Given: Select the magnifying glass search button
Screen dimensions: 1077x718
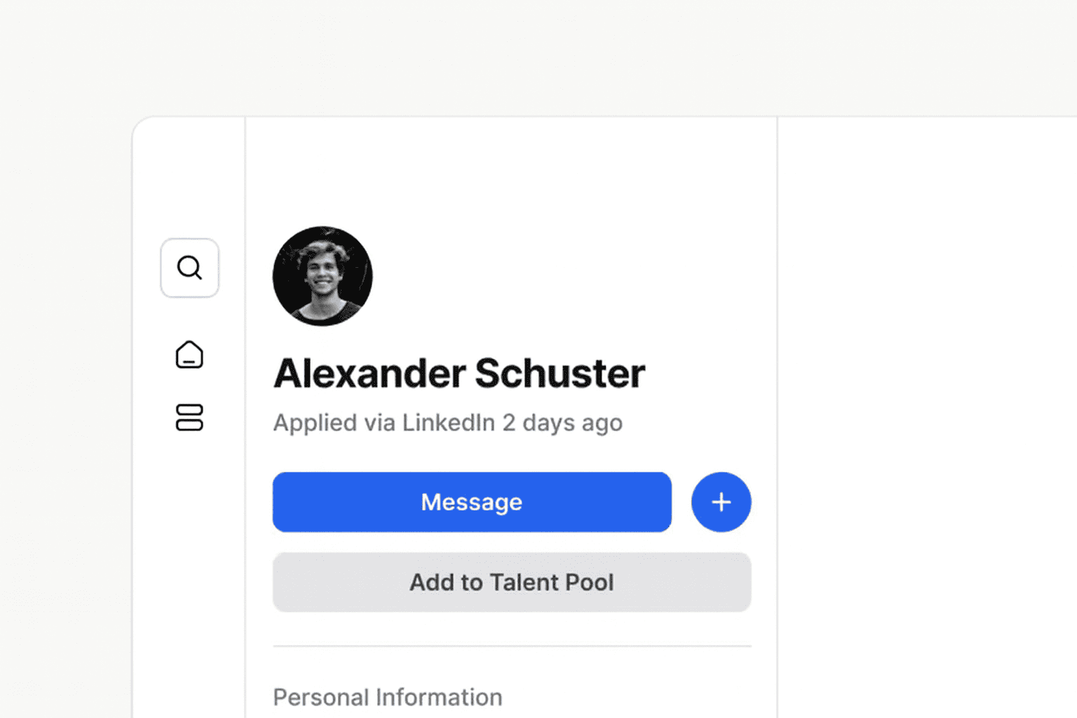Looking at the screenshot, I should pos(189,268).
